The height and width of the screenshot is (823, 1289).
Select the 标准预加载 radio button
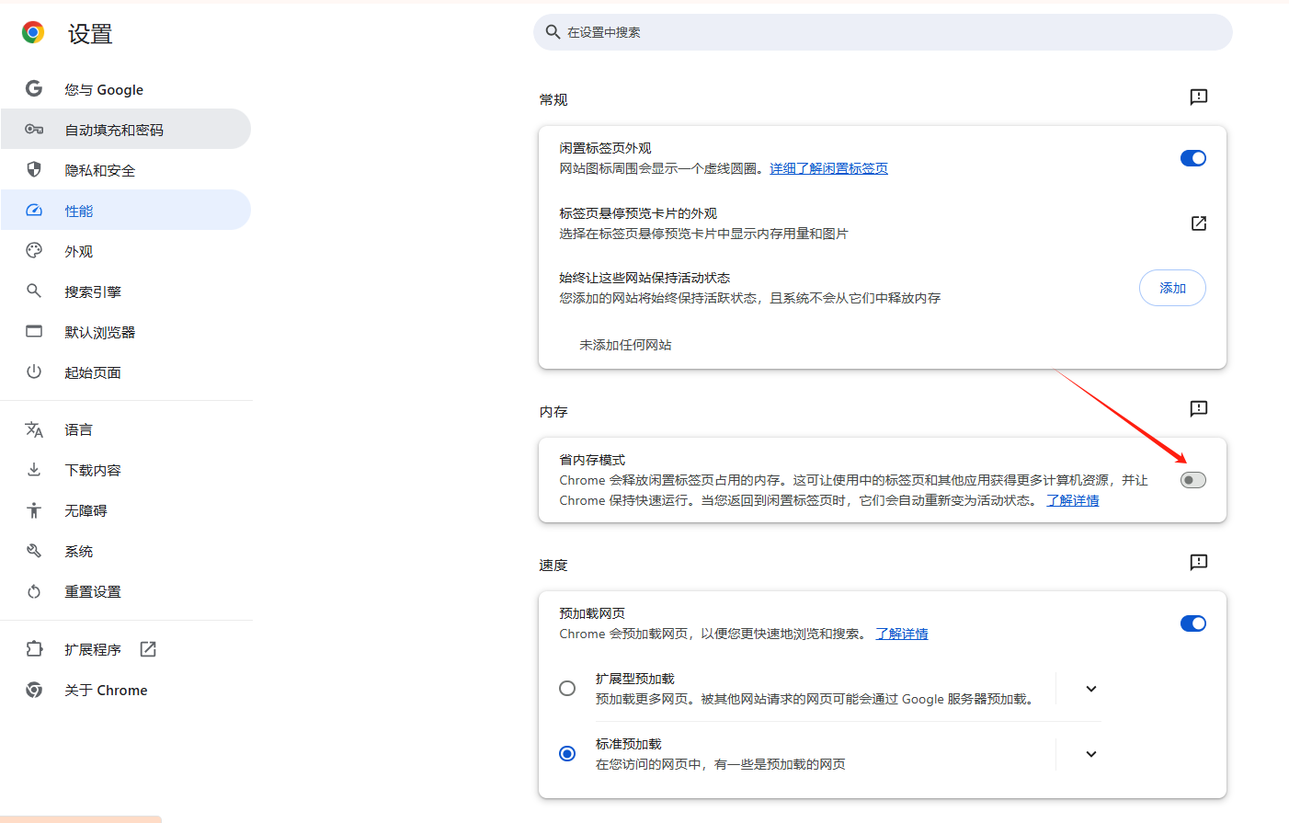[x=567, y=754]
